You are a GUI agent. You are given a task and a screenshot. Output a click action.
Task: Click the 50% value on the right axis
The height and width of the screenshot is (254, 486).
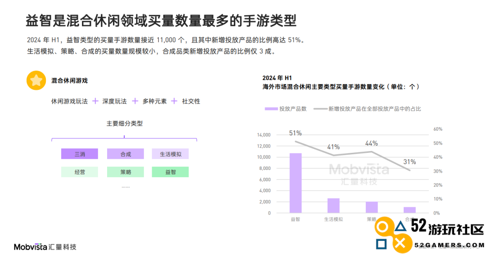pos(438,143)
